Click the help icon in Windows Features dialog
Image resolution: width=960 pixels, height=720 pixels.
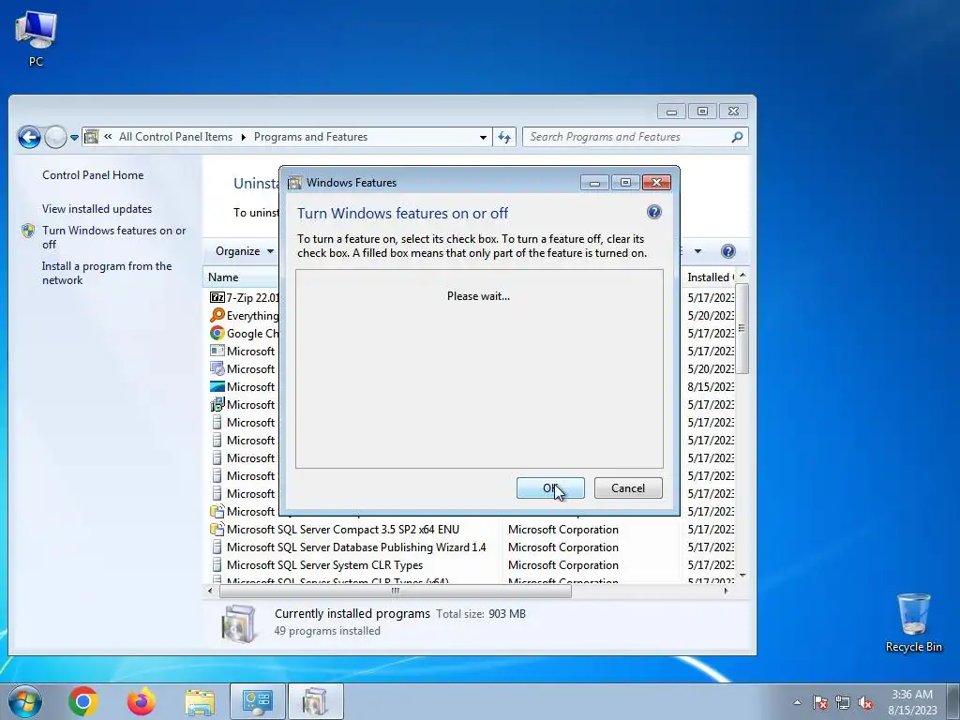click(x=653, y=213)
